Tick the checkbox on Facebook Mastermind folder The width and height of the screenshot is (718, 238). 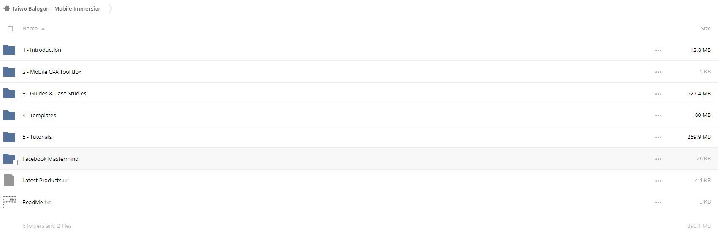pos(15,162)
